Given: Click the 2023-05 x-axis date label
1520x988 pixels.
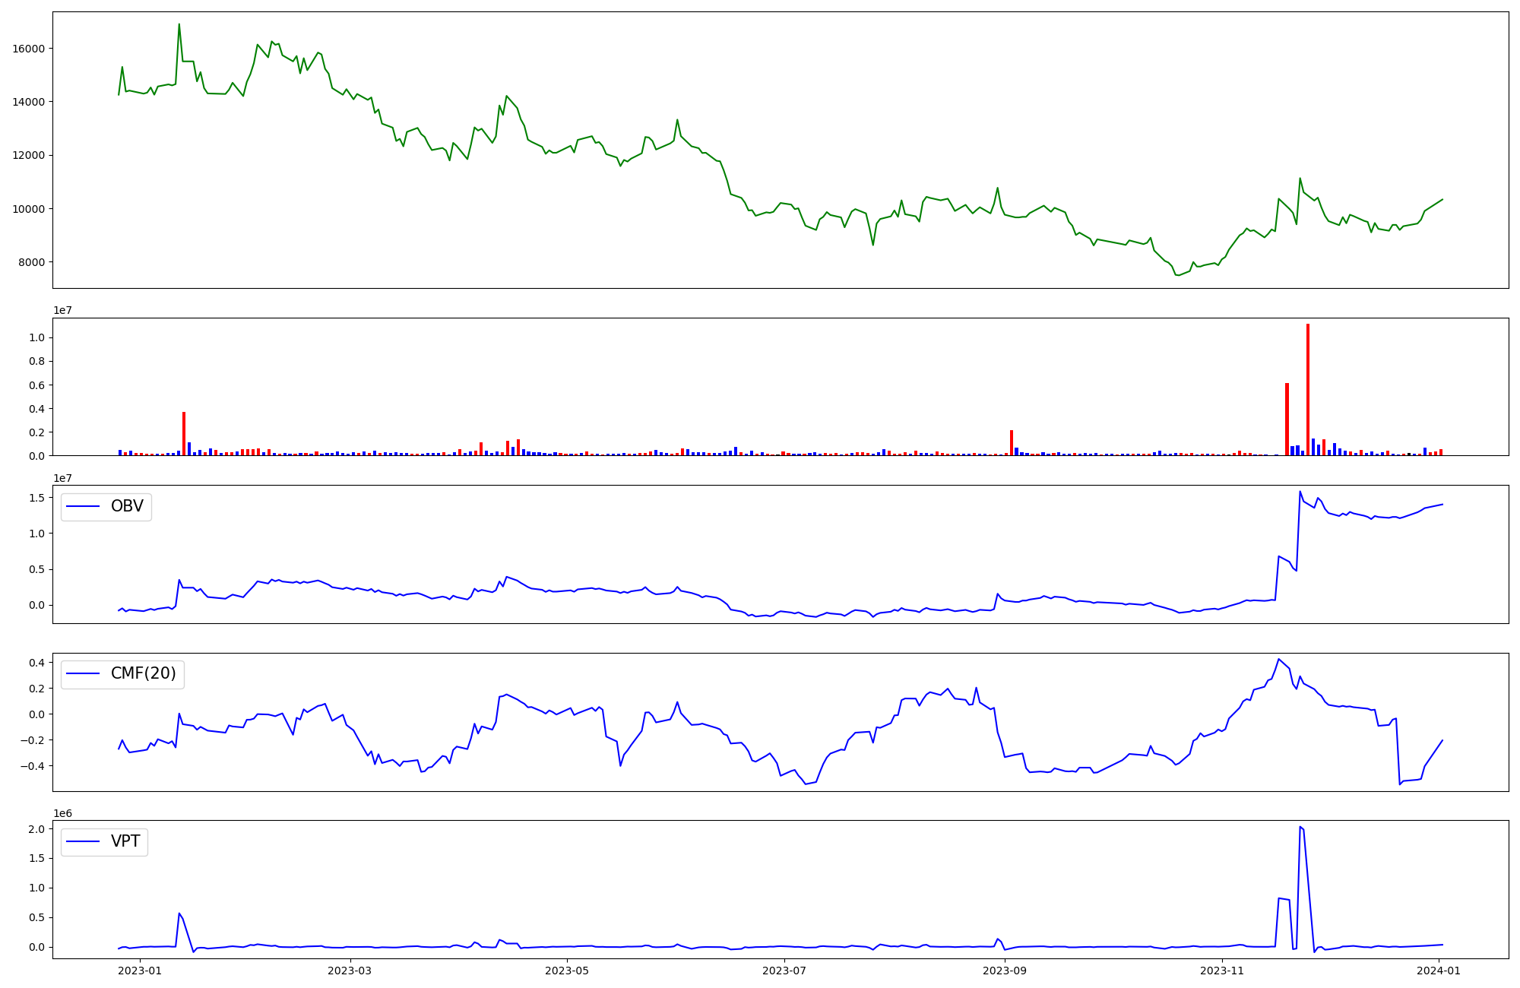Looking at the screenshot, I should pos(567,971).
